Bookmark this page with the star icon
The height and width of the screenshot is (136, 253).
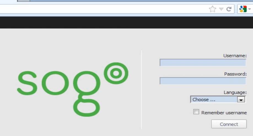pos(212,9)
